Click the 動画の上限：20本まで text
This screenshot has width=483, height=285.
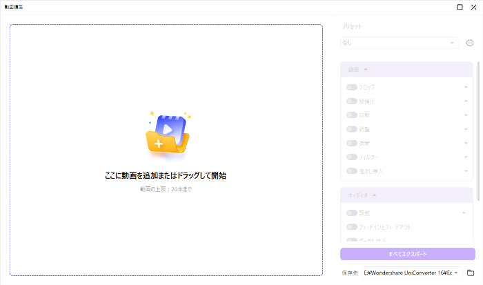[x=166, y=189]
